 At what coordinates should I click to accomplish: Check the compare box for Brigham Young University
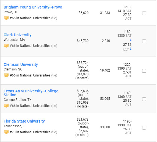point(144,13)
